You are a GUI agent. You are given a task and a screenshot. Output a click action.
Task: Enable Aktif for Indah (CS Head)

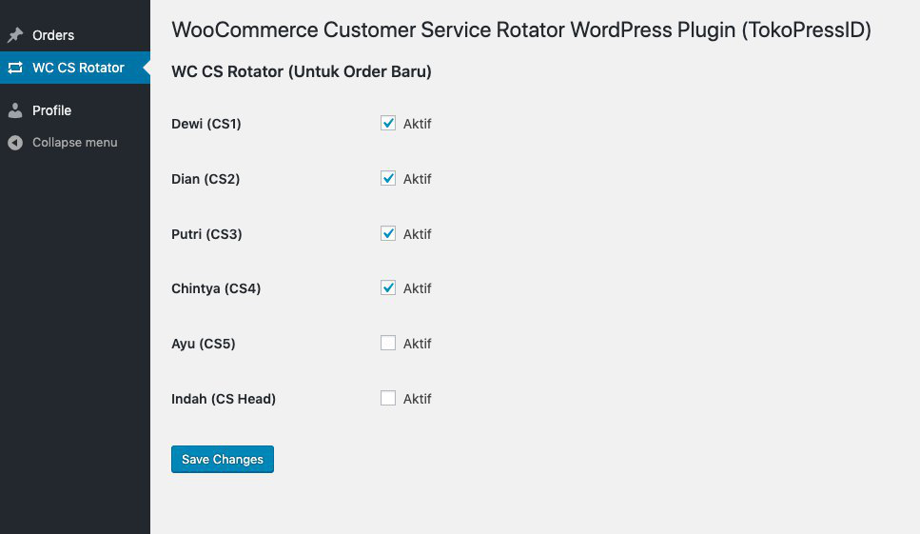[x=388, y=398]
